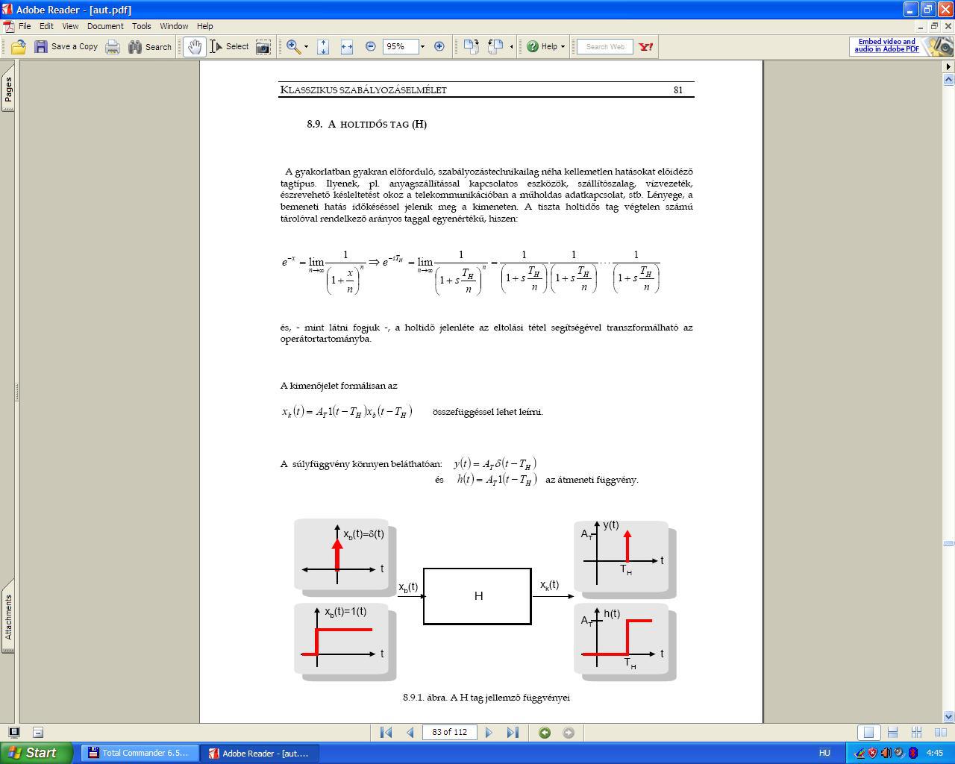Click the zoom percentage field

tap(400, 47)
